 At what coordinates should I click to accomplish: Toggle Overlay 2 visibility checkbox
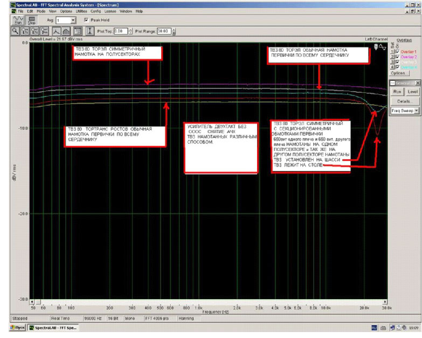[x=397, y=57]
